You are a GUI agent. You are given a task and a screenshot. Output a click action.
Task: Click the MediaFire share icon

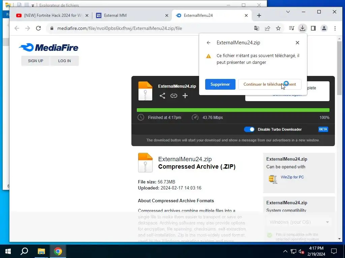click(162, 96)
